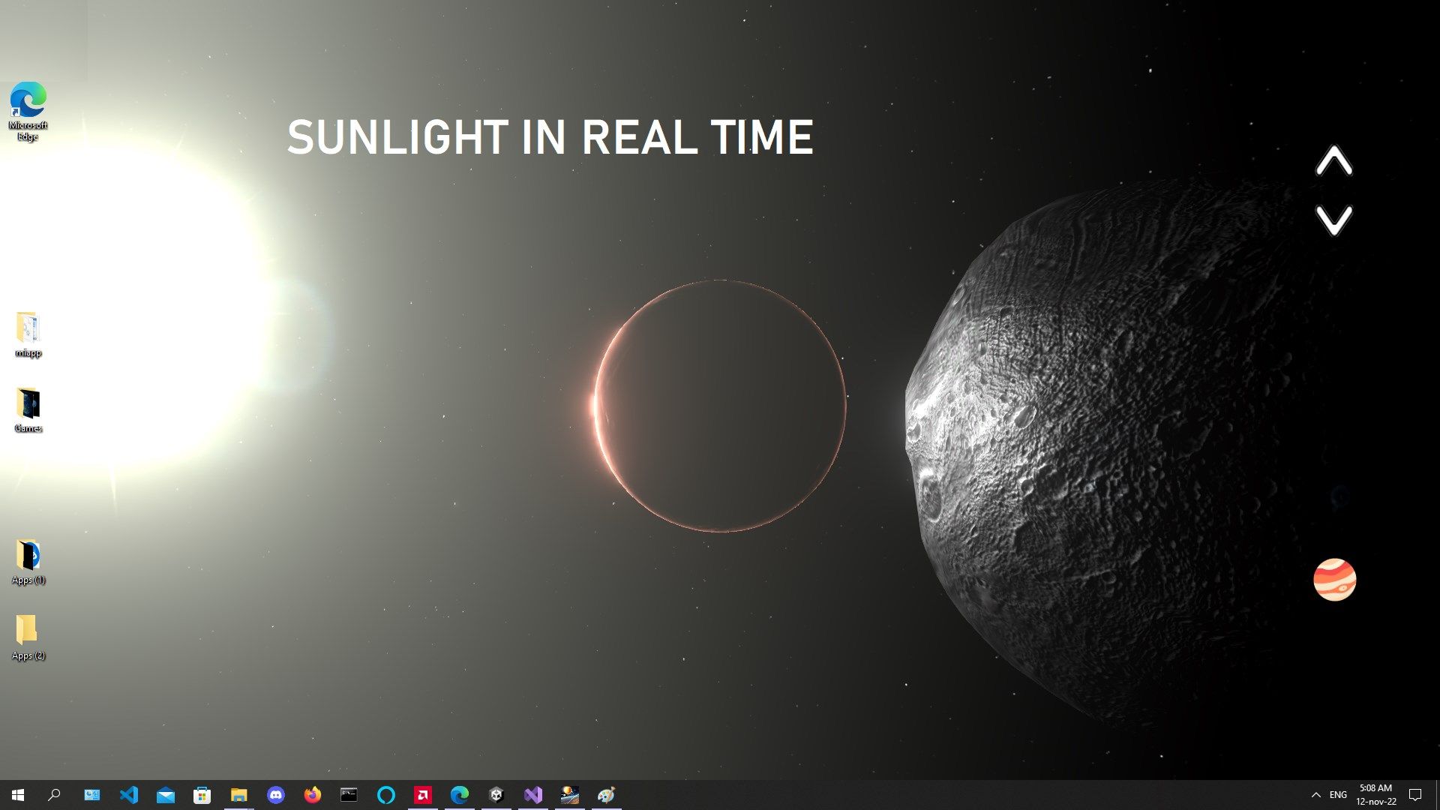The height and width of the screenshot is (810, 1440).
Task: Open AMD Software red taskbar icon
Action: 423,795
